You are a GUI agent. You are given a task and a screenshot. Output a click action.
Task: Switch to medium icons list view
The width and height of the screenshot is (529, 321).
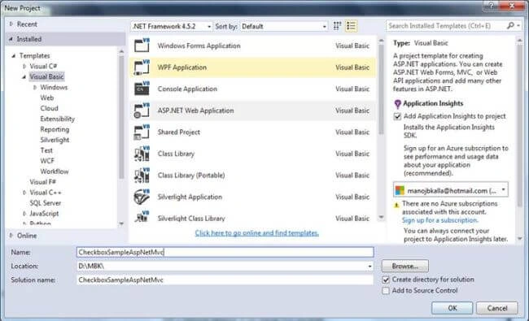(351, 26)
